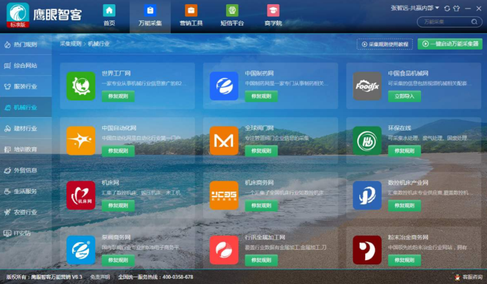Click the 服务热线 400-0358-678 text
487x284 pixels.
[156, 277]
